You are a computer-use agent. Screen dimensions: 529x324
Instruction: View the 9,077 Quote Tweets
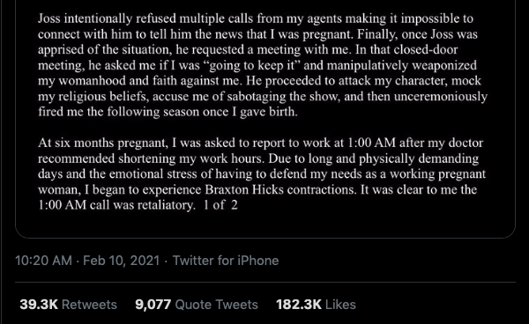click(197, 305)
